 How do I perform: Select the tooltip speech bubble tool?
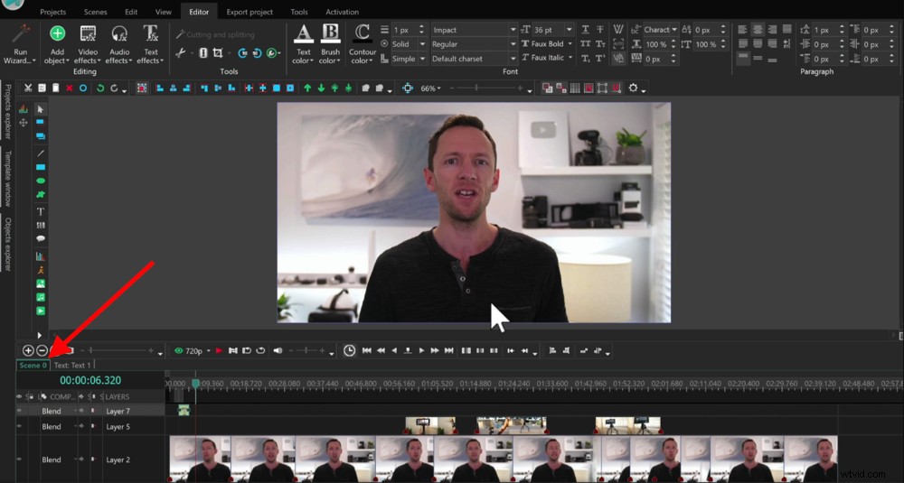pos(41,238)
